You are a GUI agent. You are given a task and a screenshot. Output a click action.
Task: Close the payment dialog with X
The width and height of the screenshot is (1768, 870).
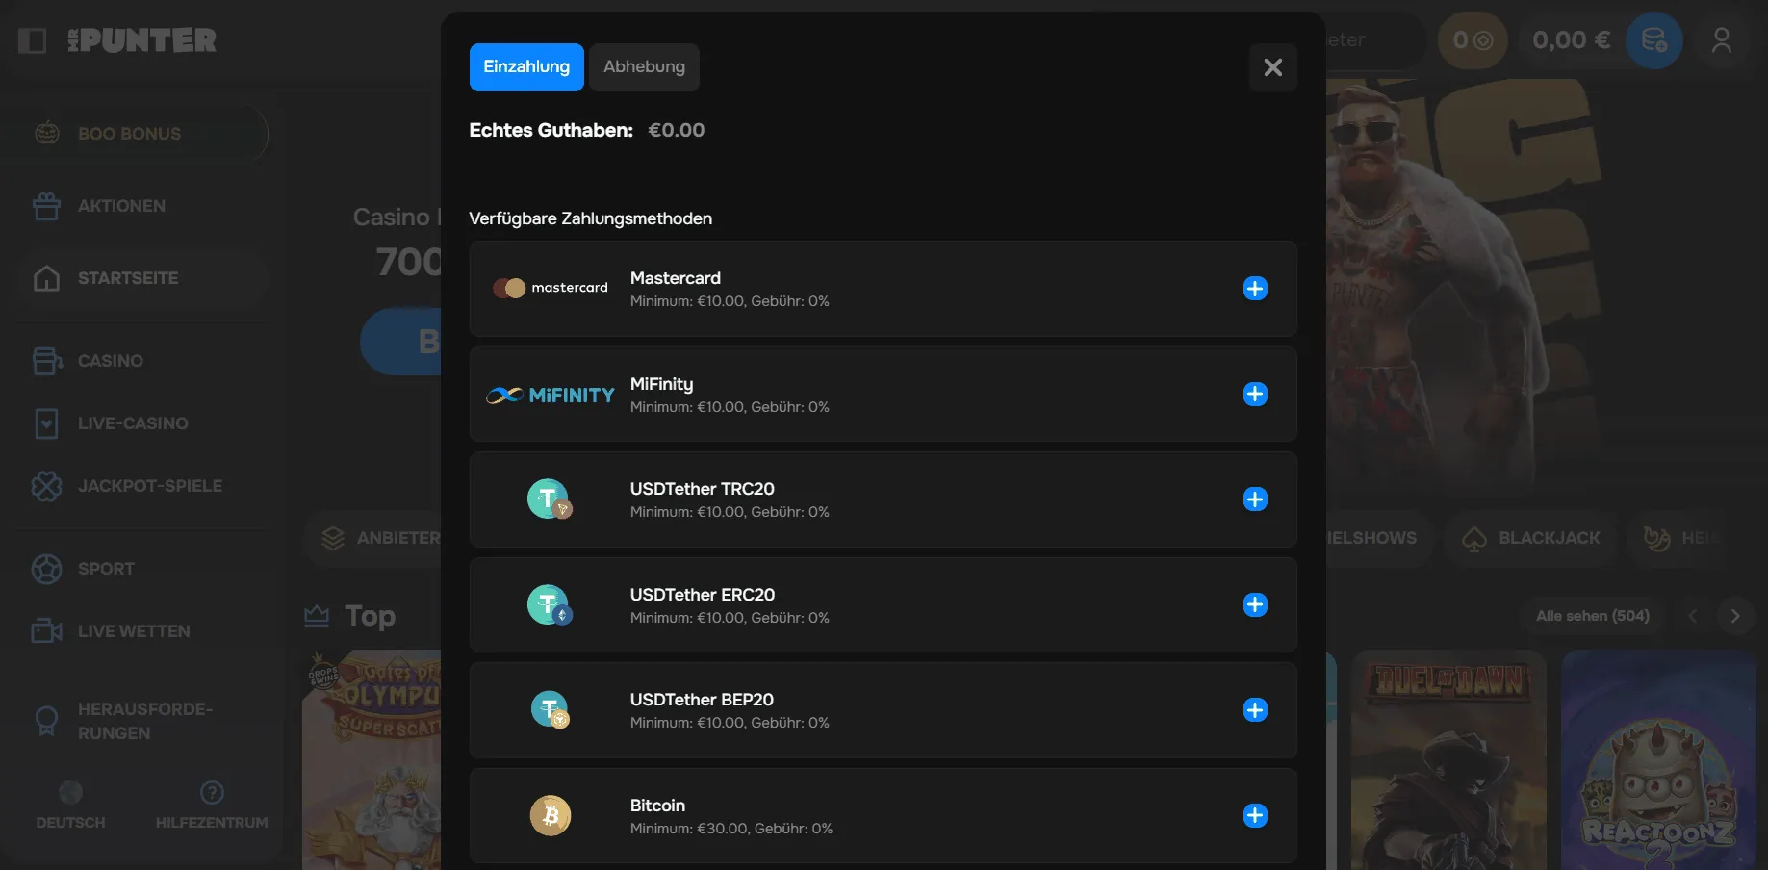click(1272, 67)
